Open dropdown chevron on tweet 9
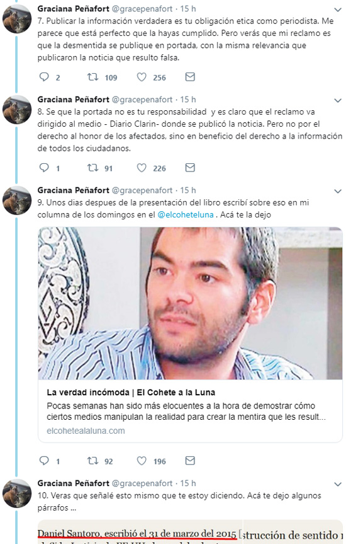Screen dimensions: 346x544 [x=338, y=191]
